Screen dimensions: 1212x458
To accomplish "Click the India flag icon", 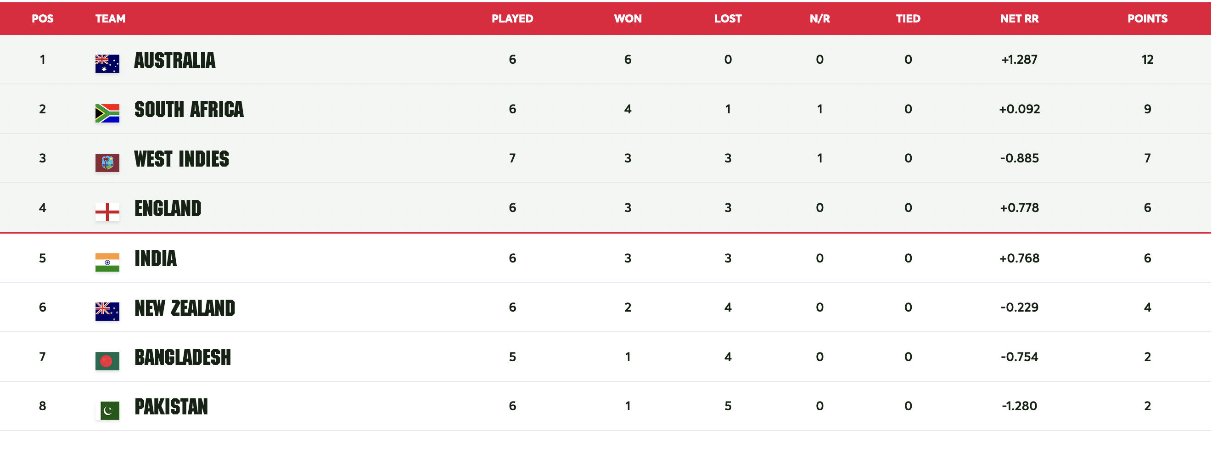I will pyautogui.click(x=107, y=263).
